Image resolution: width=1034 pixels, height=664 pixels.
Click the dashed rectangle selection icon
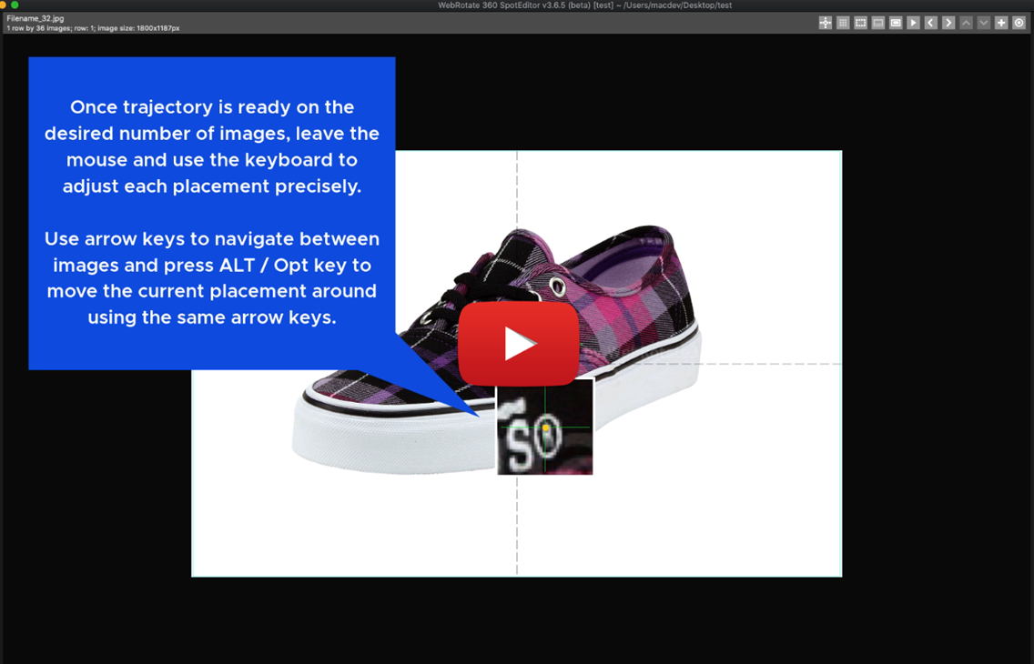860,23
